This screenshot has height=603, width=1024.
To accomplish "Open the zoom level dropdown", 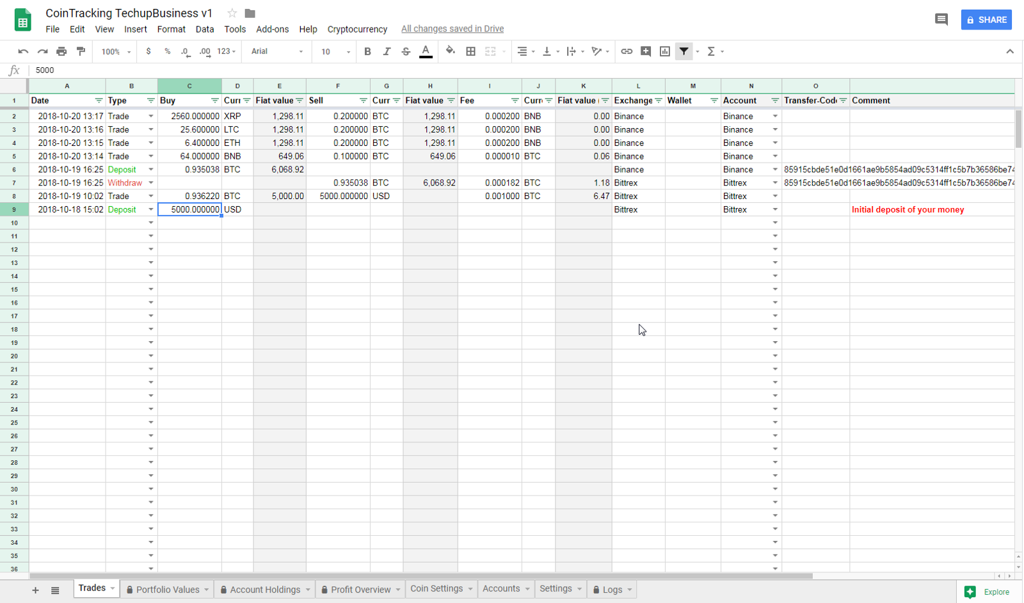I will click(115, 51).
